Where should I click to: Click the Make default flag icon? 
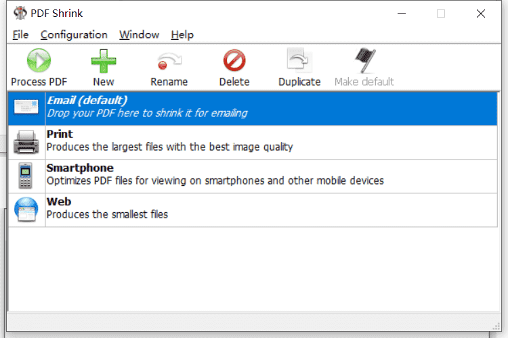365,60
